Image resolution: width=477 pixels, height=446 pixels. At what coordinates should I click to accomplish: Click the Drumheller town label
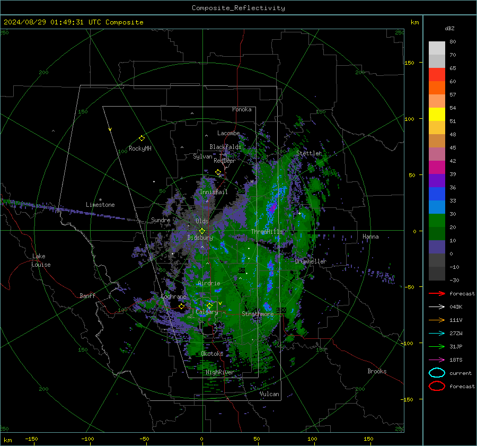311,261
